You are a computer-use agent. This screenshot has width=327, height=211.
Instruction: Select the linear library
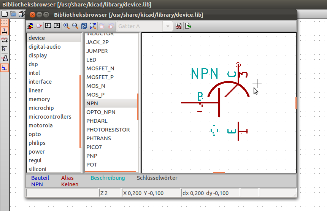click(54, 90)
